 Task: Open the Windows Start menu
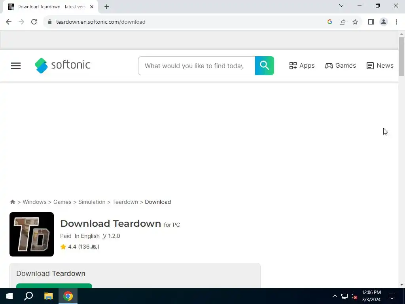9,296
